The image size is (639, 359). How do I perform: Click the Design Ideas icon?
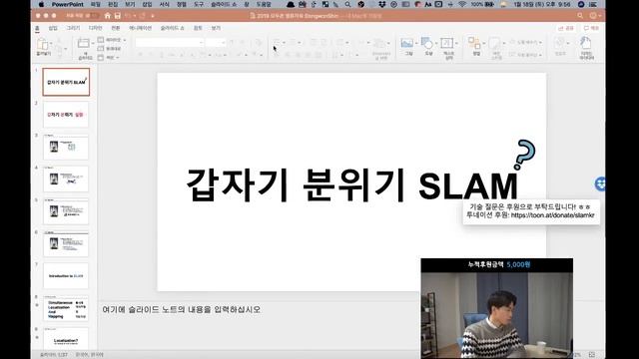(x=586, y=43)
